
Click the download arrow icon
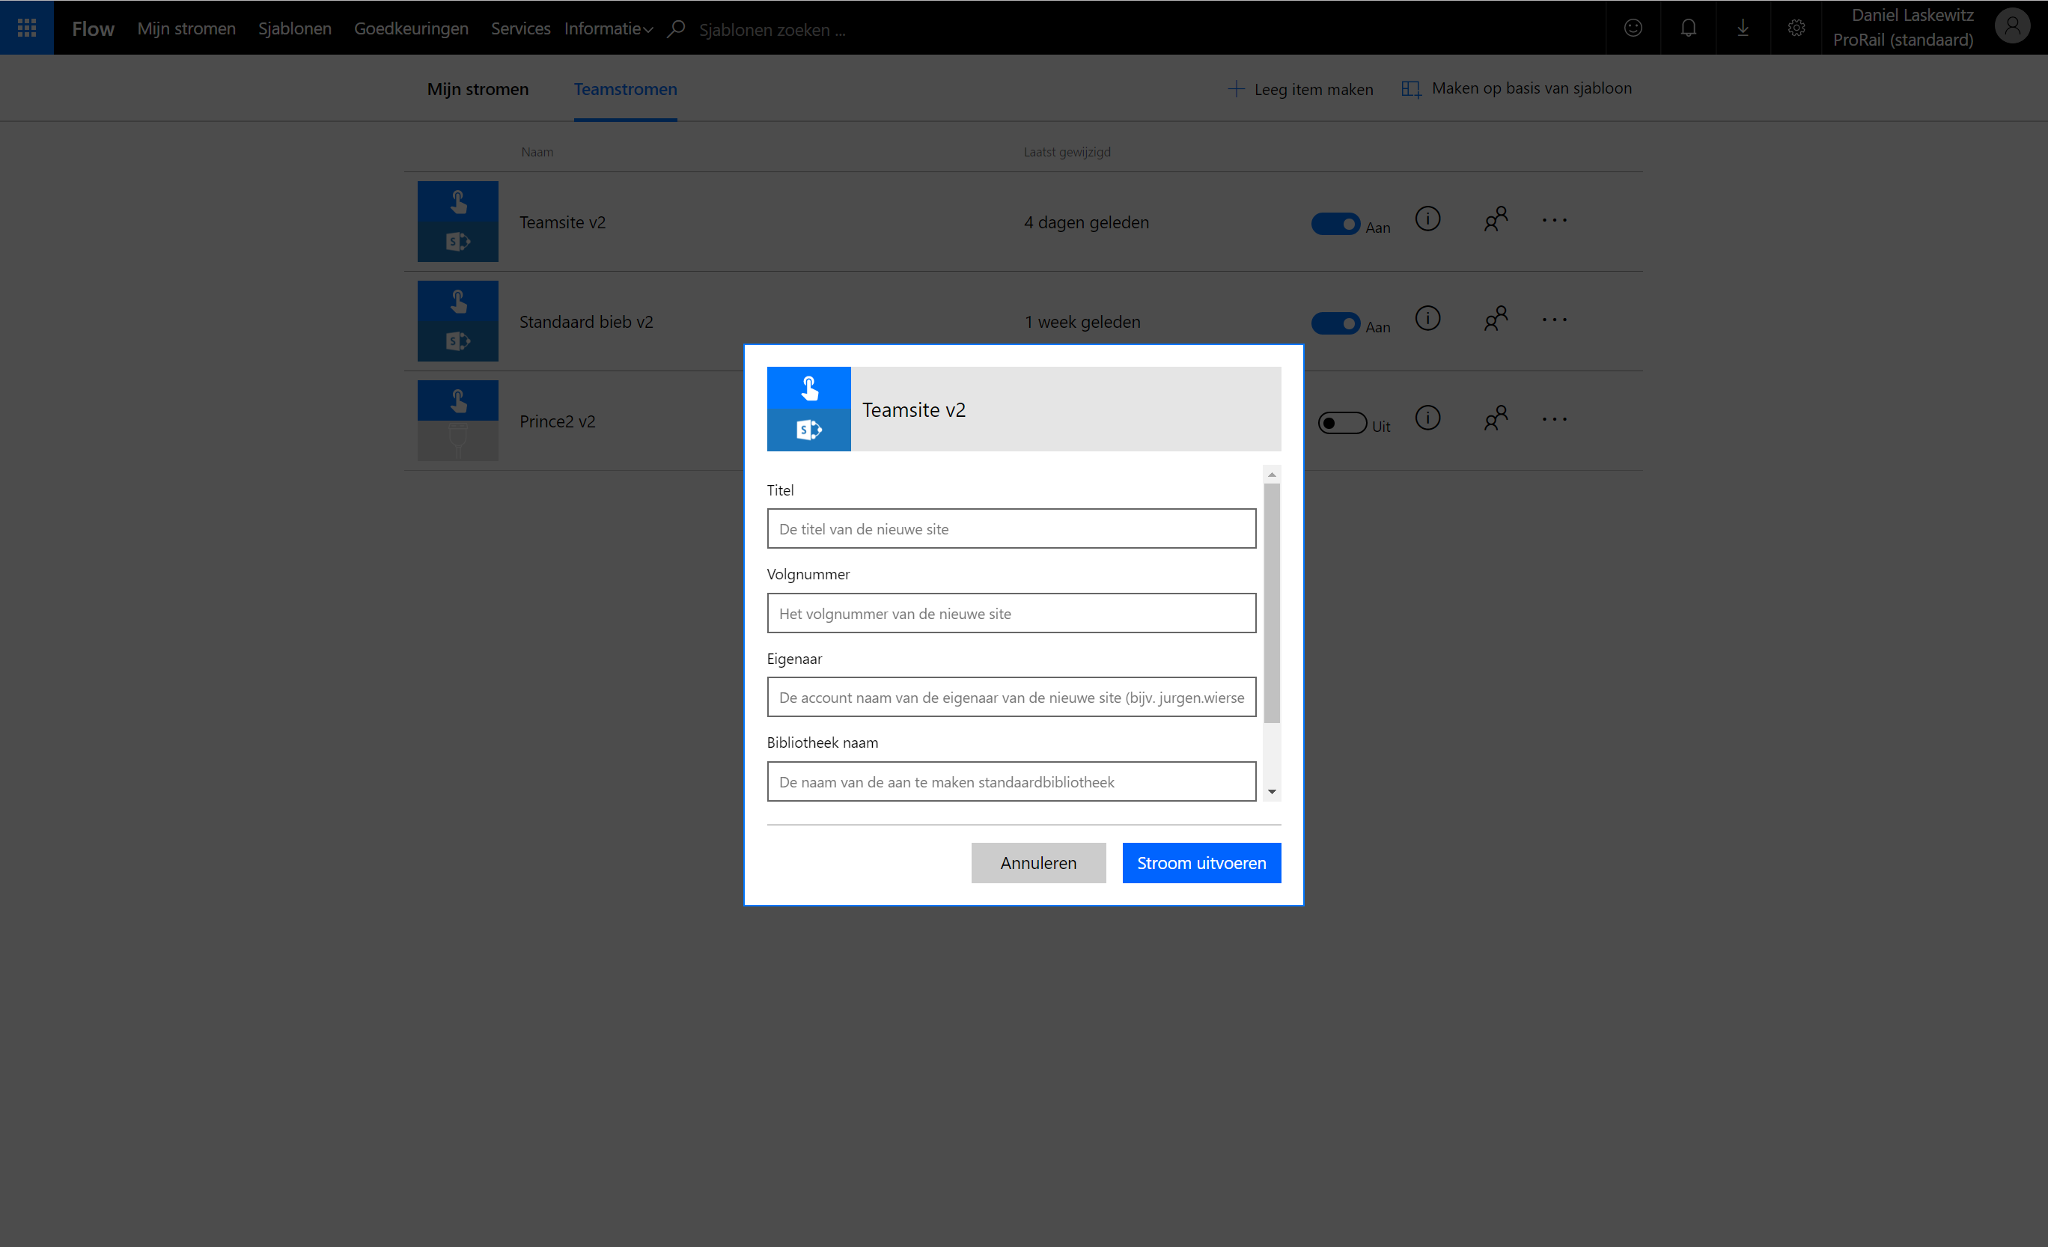1743,28
